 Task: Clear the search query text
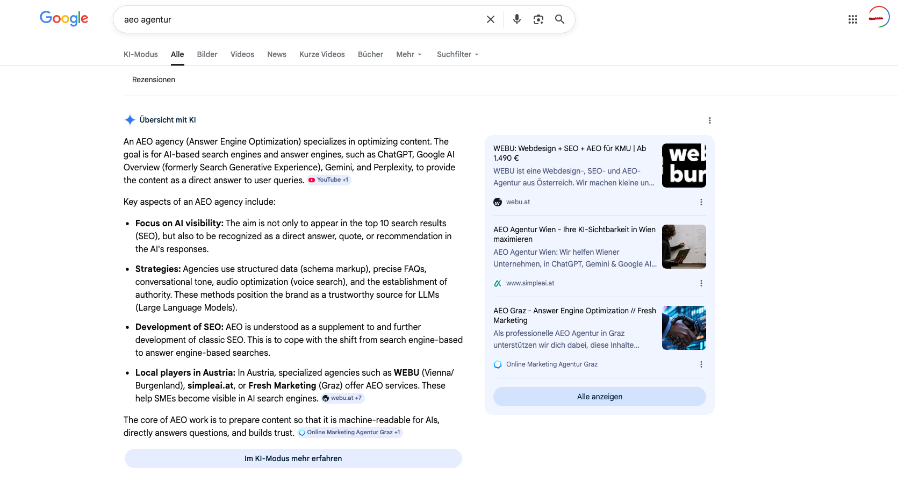[x=490, y=19]
